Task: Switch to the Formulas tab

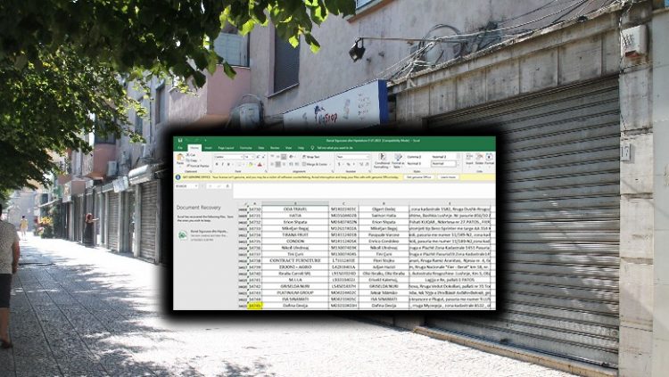Action: point(246,148)
